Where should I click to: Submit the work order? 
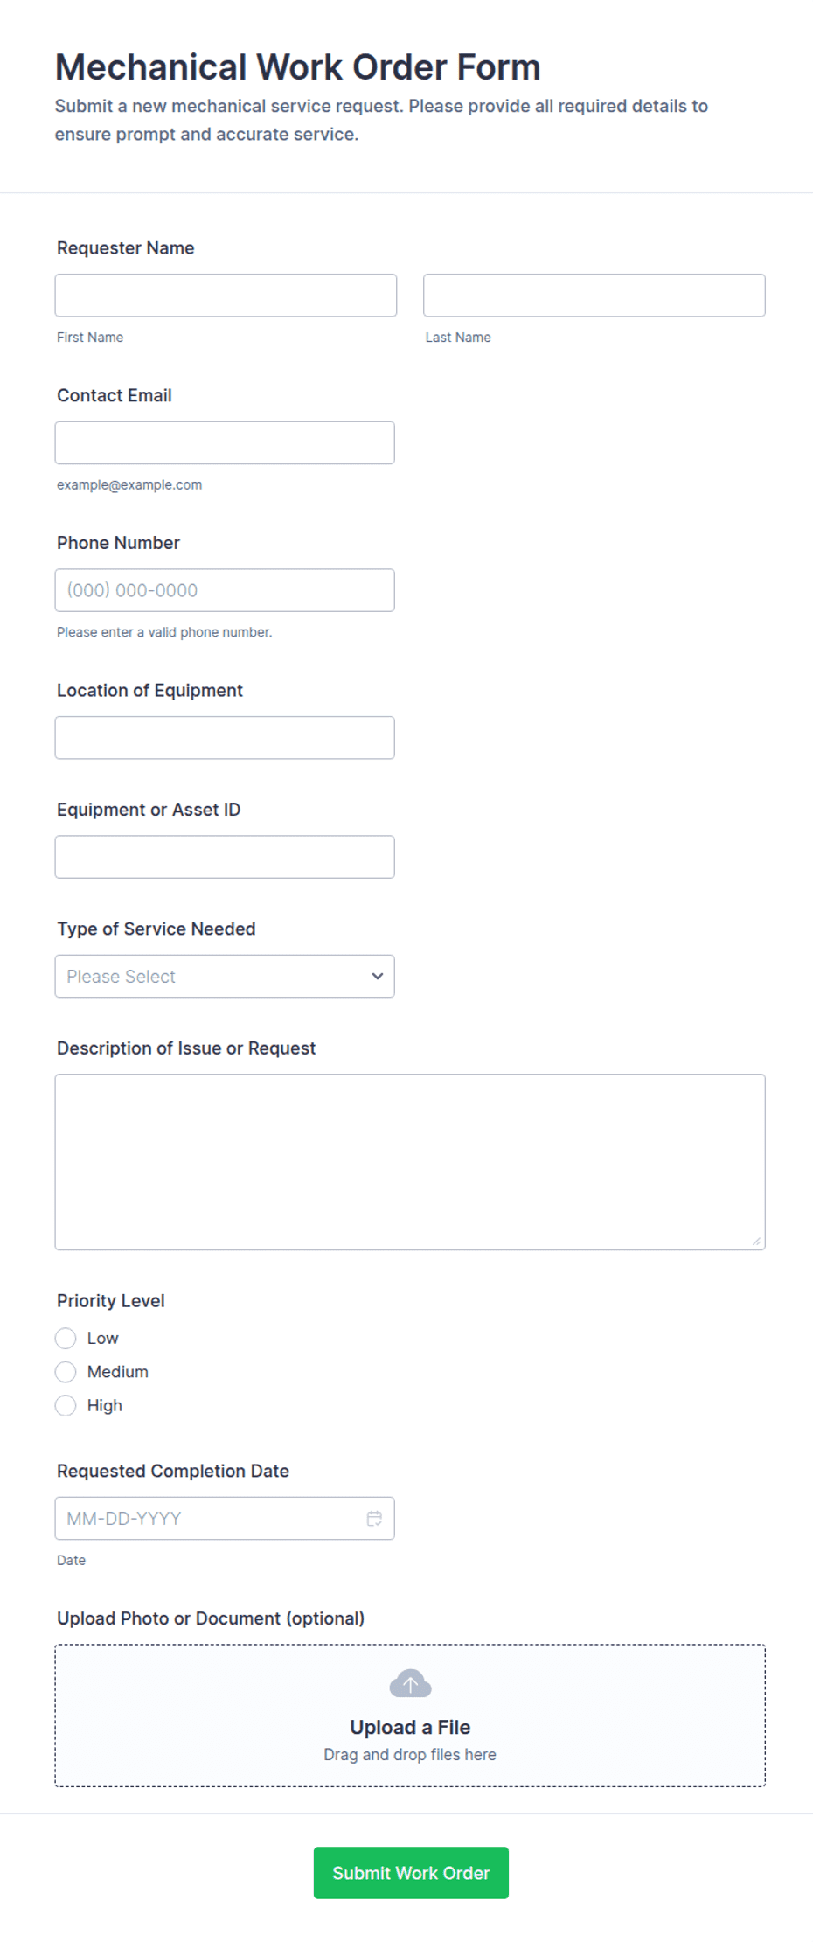point(411,1872)
